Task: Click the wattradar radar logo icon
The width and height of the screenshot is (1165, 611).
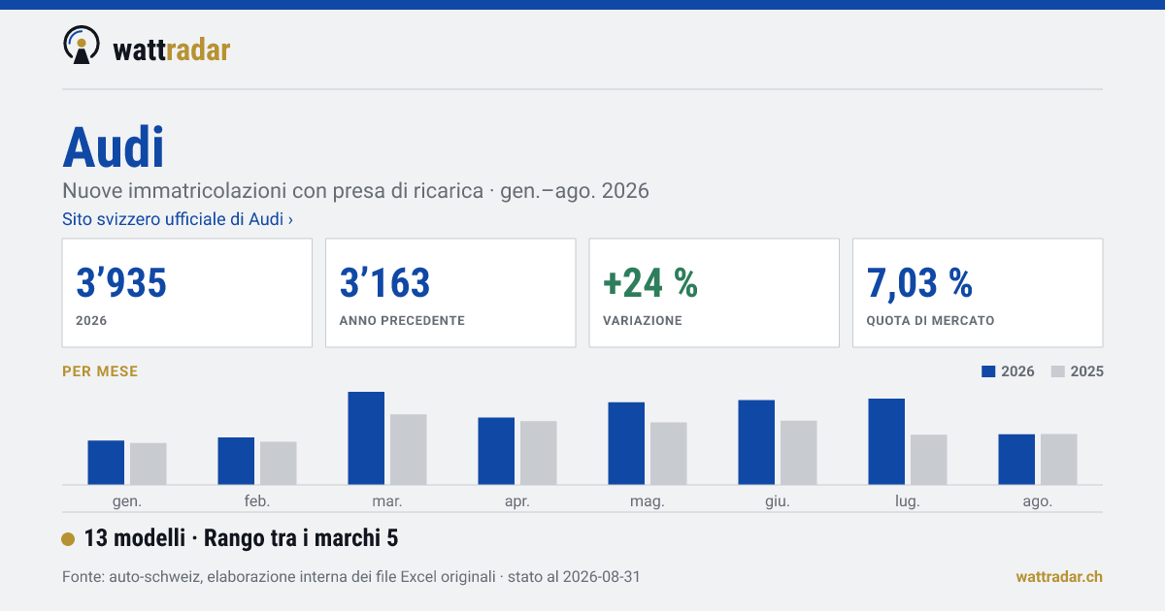Action: coord(81,45)
